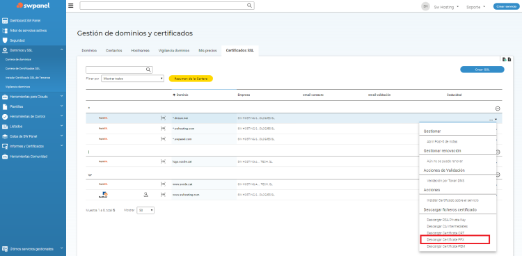
Task: Click the actions arrow on the highlighted first row
Action: tap(496, 119)
